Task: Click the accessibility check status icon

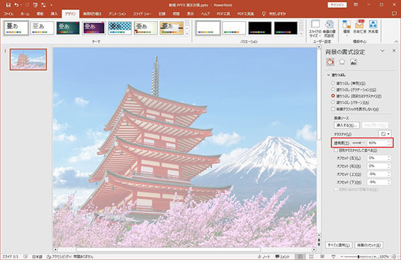Action: click(x=49, y=257)
